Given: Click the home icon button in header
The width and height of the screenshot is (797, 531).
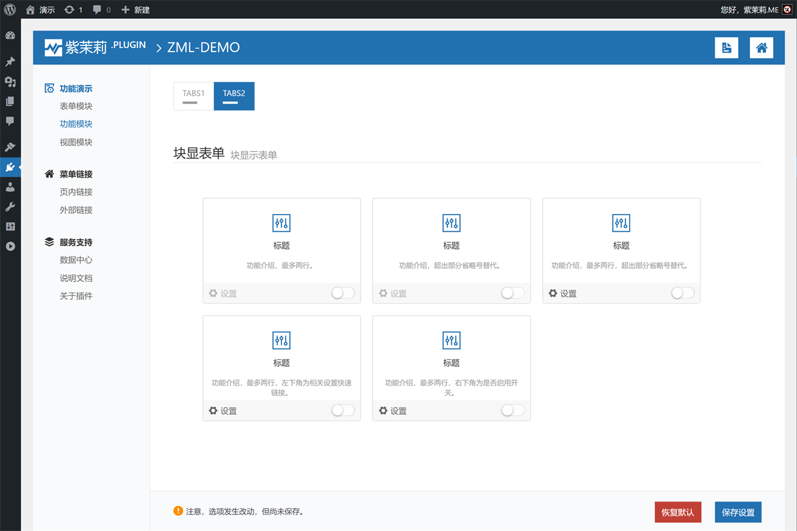Looking at the screenshot, I should (761, 48).
